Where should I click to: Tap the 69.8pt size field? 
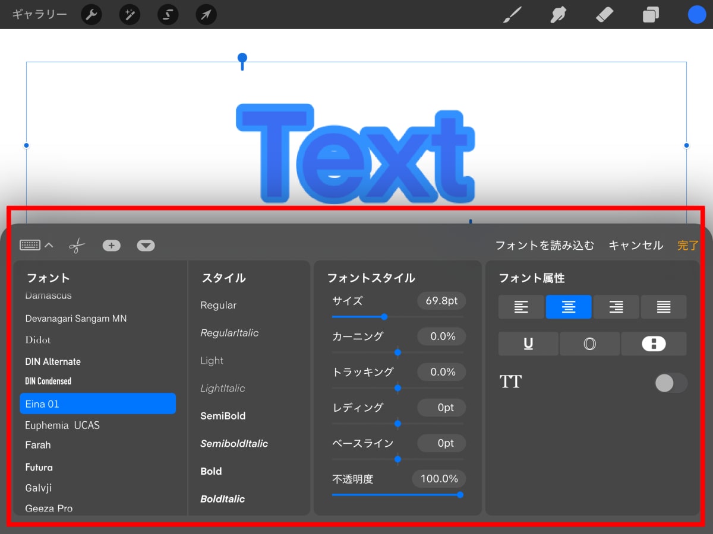[x=441, y=301]
